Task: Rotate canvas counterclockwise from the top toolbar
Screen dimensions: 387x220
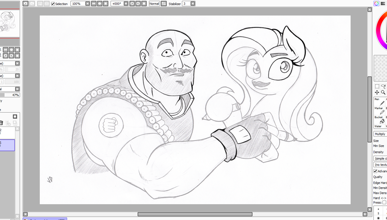Action: [132, 4]
